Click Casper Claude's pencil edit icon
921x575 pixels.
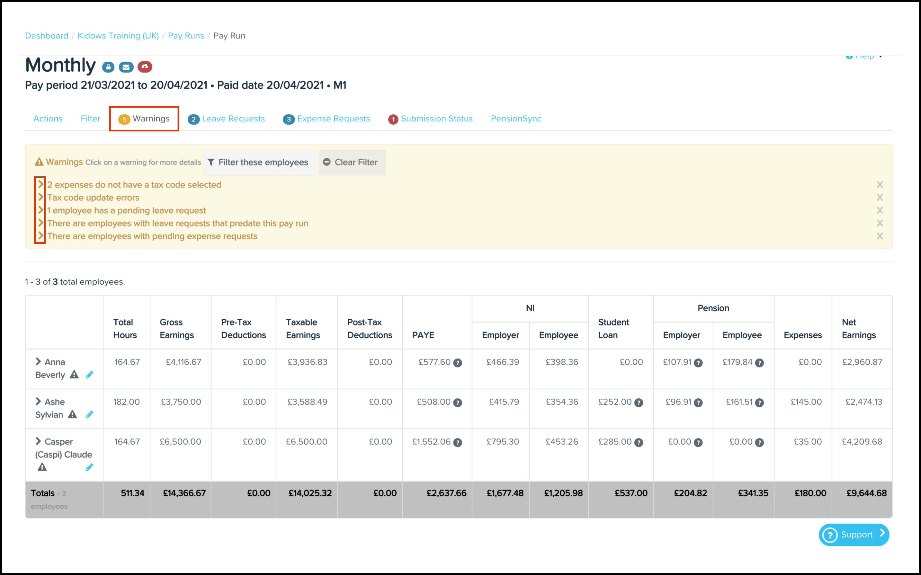[89, 467]
